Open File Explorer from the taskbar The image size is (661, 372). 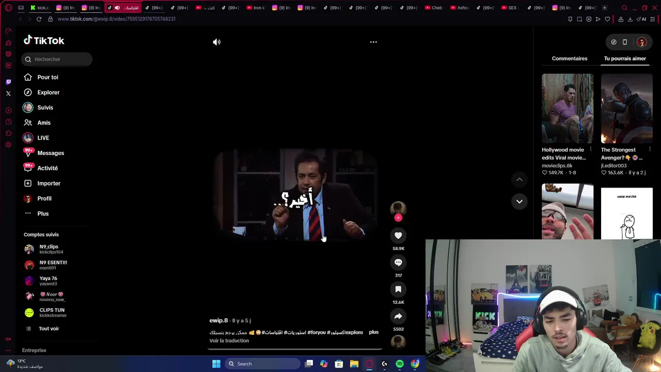[354, 364]
